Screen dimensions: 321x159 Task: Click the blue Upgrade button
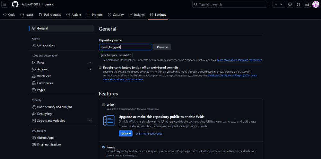pos(126,133)
